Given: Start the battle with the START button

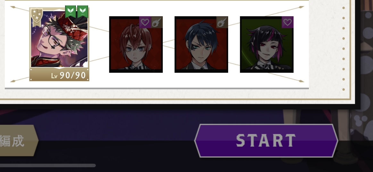Looking at the screenshot, I should [x=266, y=141].
